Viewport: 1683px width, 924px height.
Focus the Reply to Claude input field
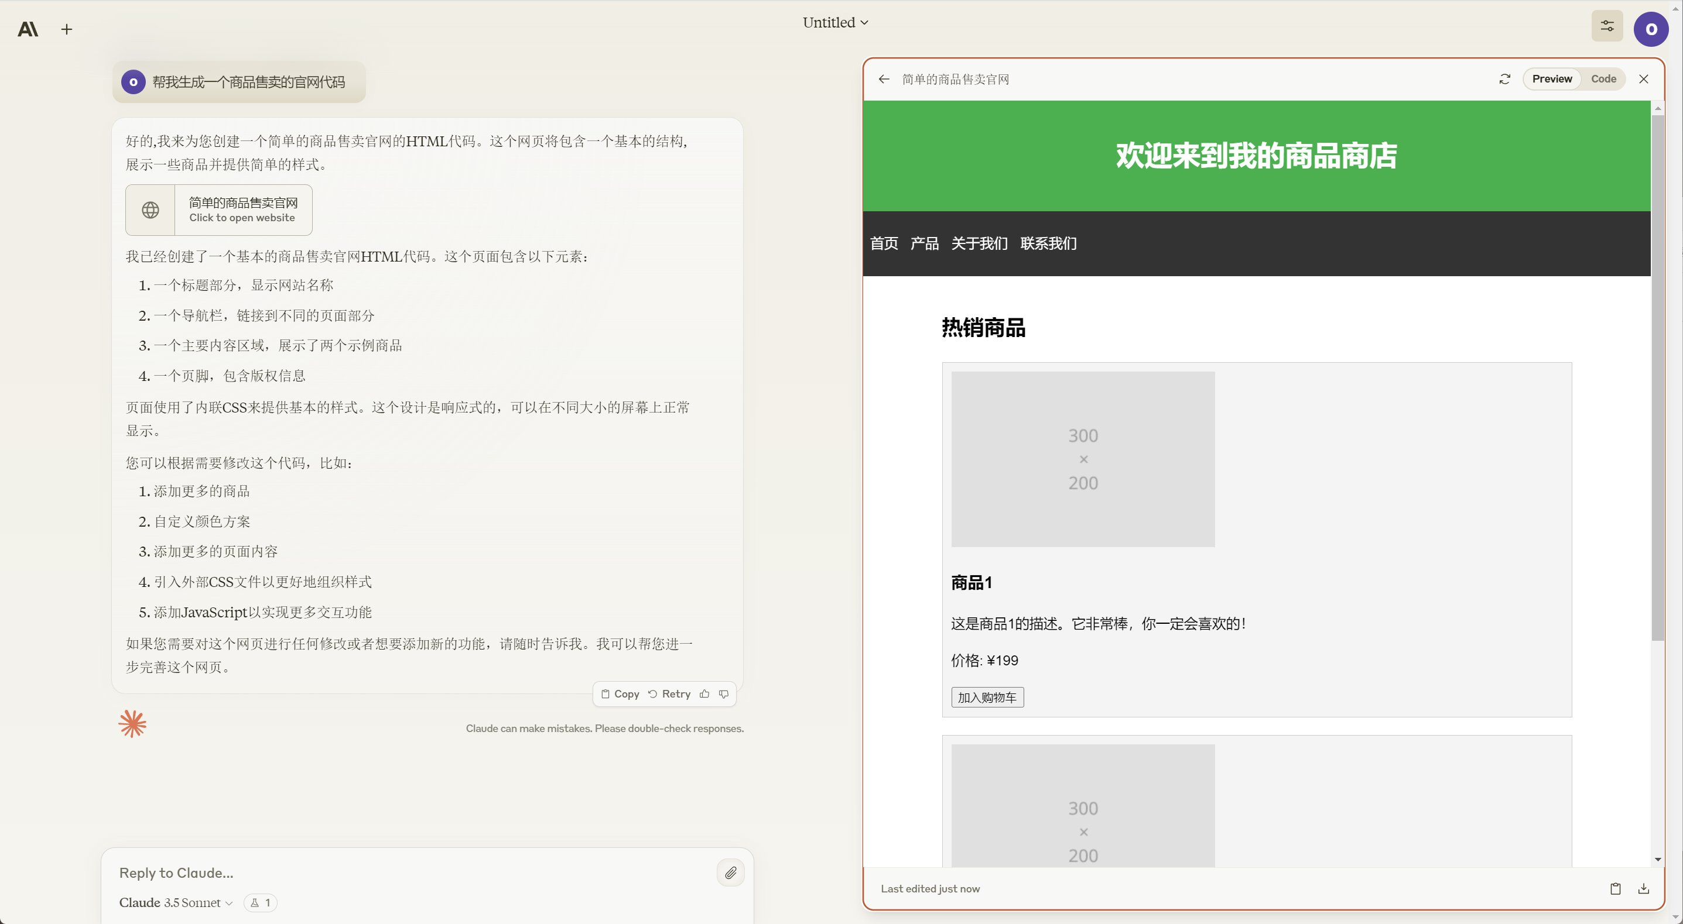412,873
